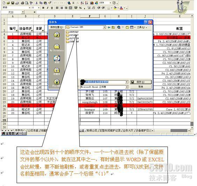
Task: Click the Increase Decimal icon
Action: pos(89,8)
